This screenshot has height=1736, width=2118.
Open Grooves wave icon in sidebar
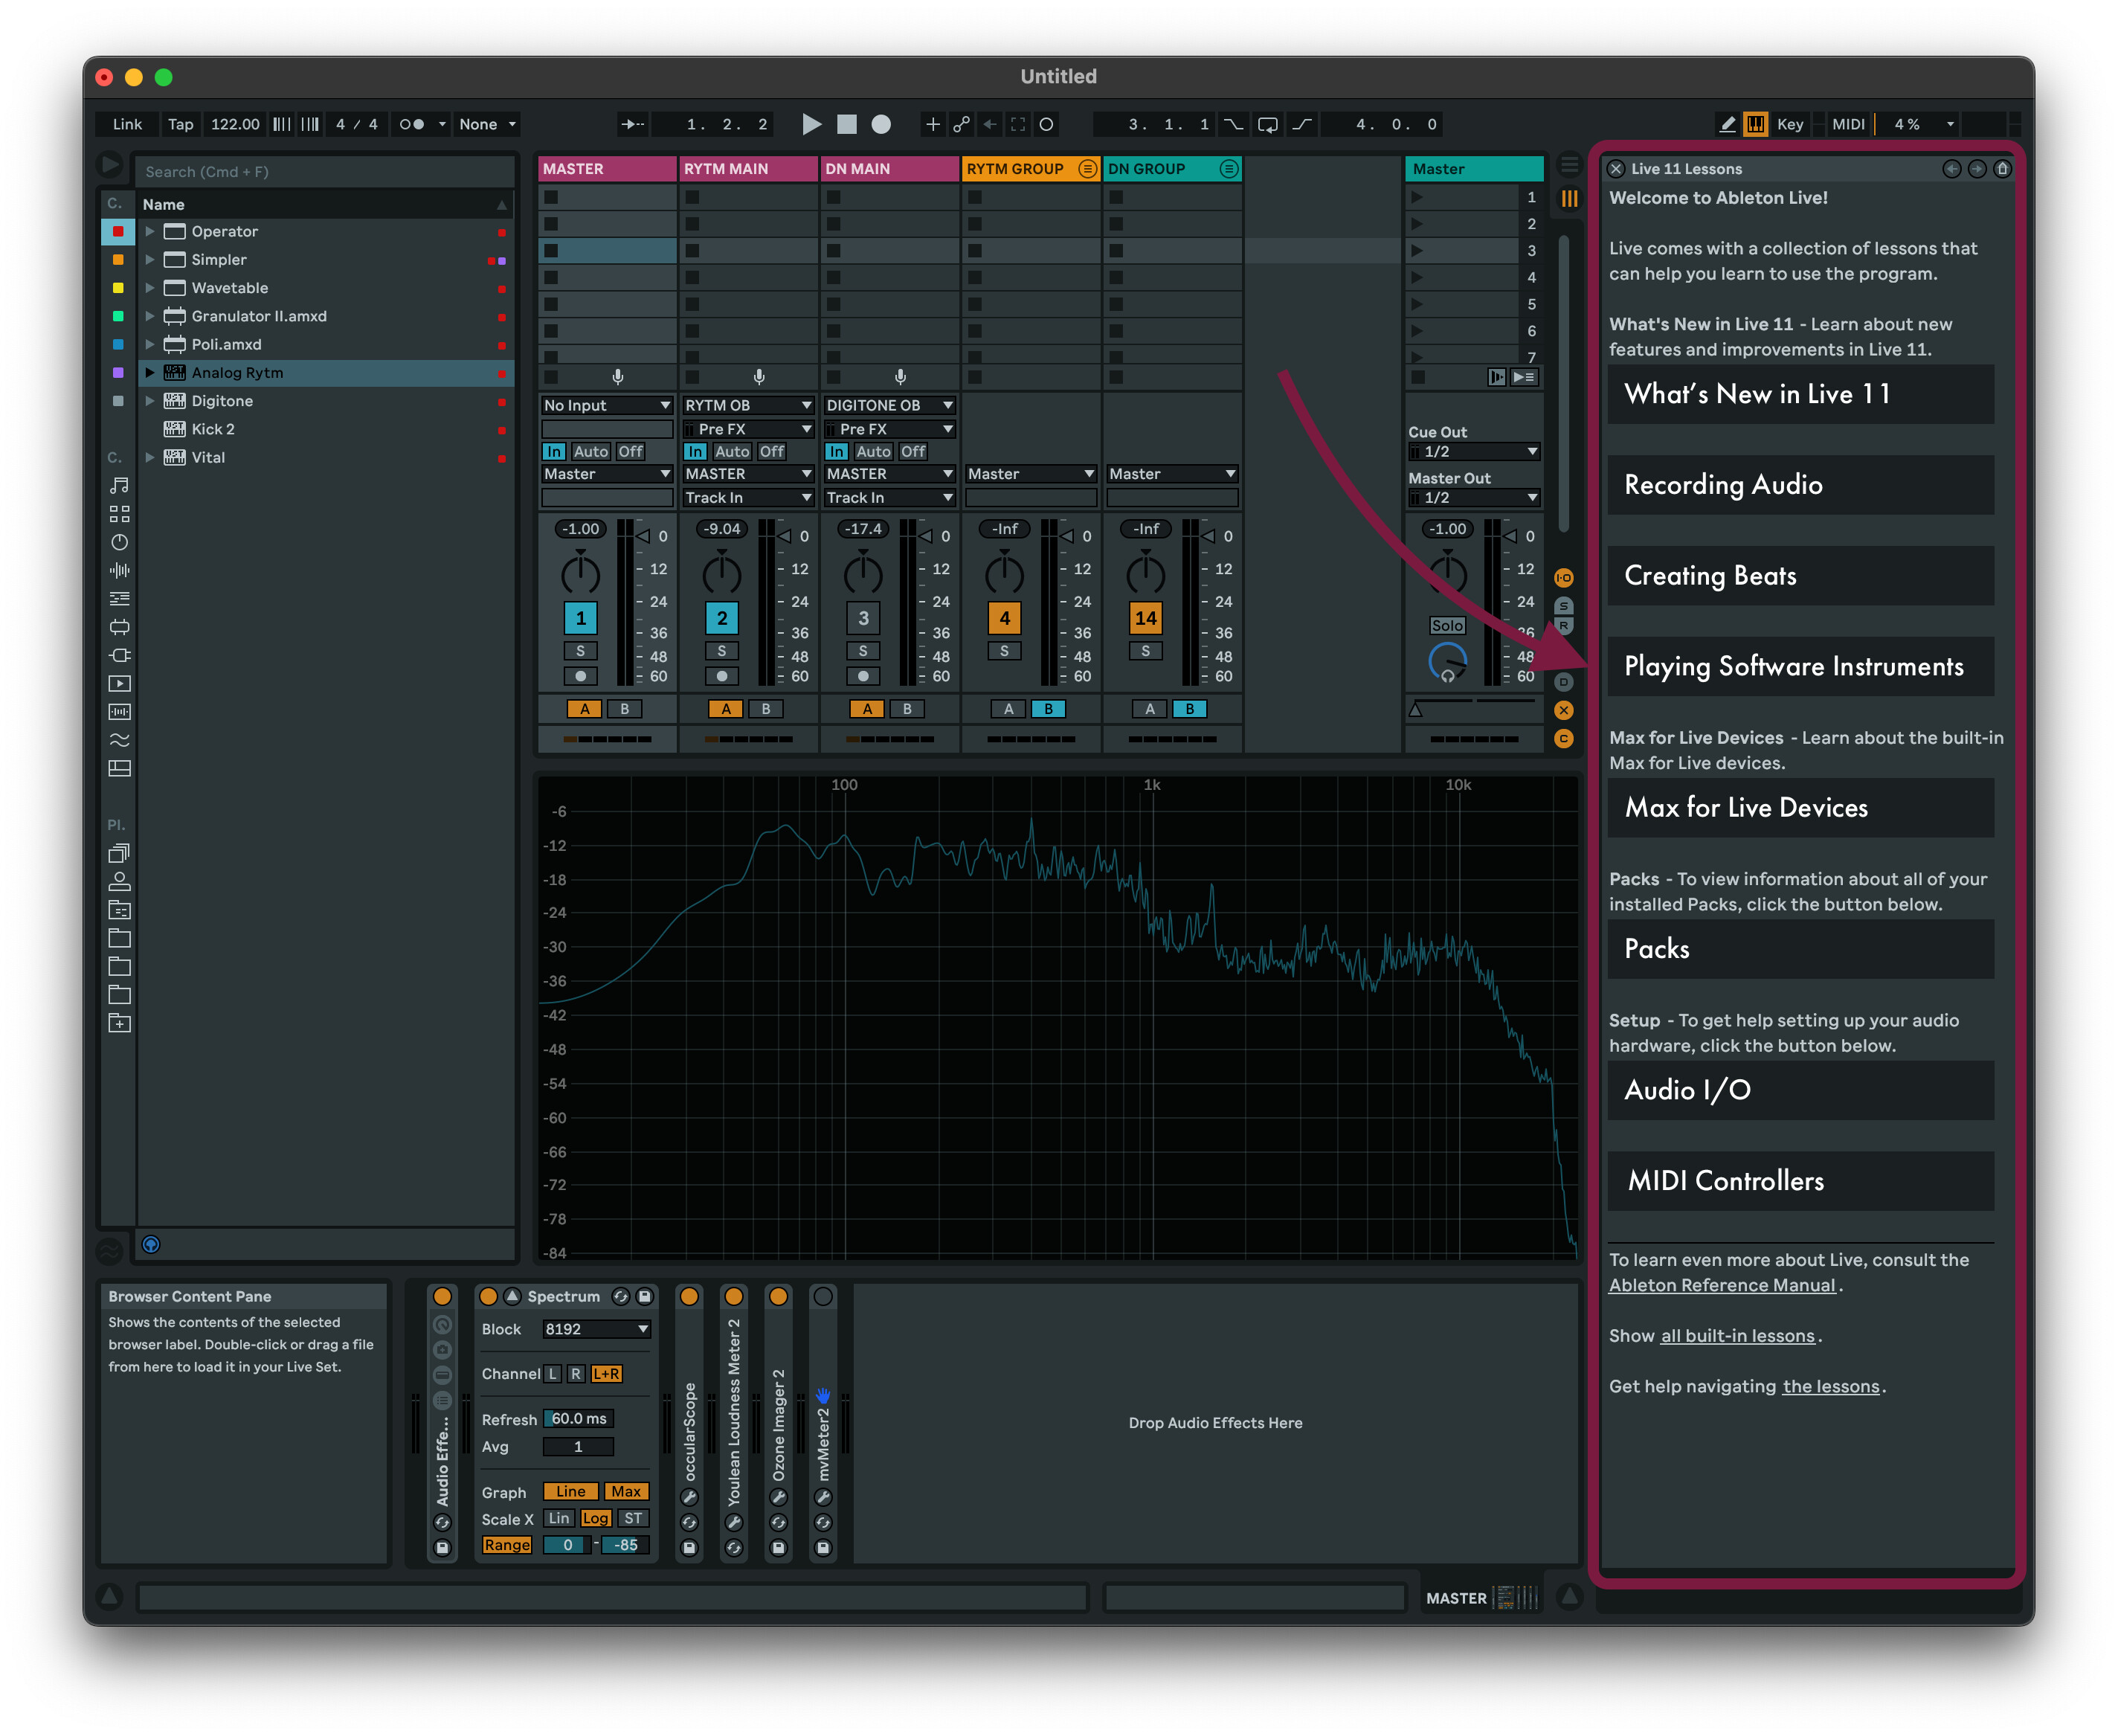(x=119, y=740)
